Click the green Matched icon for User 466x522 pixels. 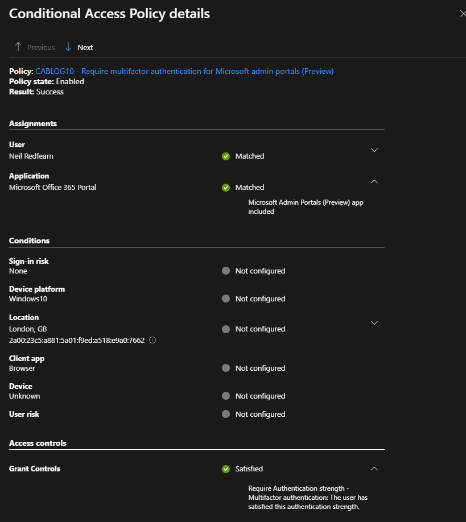pos(226,156)
